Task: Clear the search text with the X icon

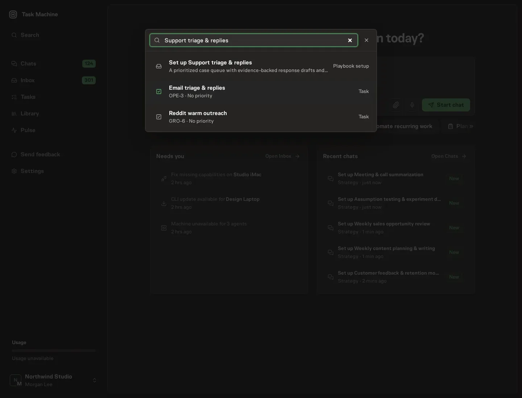Action: coord(350,41)
